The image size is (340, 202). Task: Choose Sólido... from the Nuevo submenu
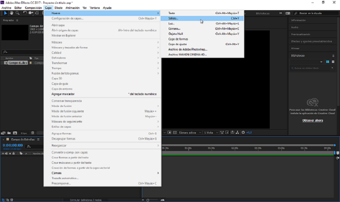coord(202,18)
